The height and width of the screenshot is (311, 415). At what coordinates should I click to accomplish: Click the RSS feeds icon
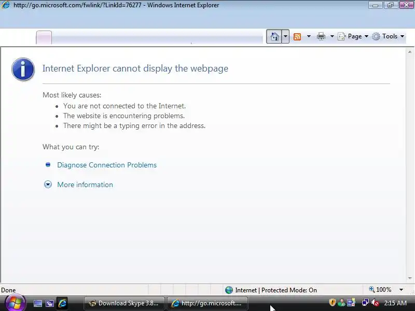pyautogui.click(x=297, y=36)
